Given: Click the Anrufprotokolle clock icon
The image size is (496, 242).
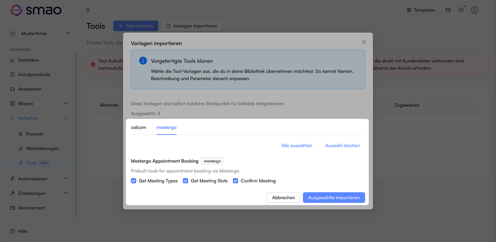Looking at the screenshot, I should 12,75.
